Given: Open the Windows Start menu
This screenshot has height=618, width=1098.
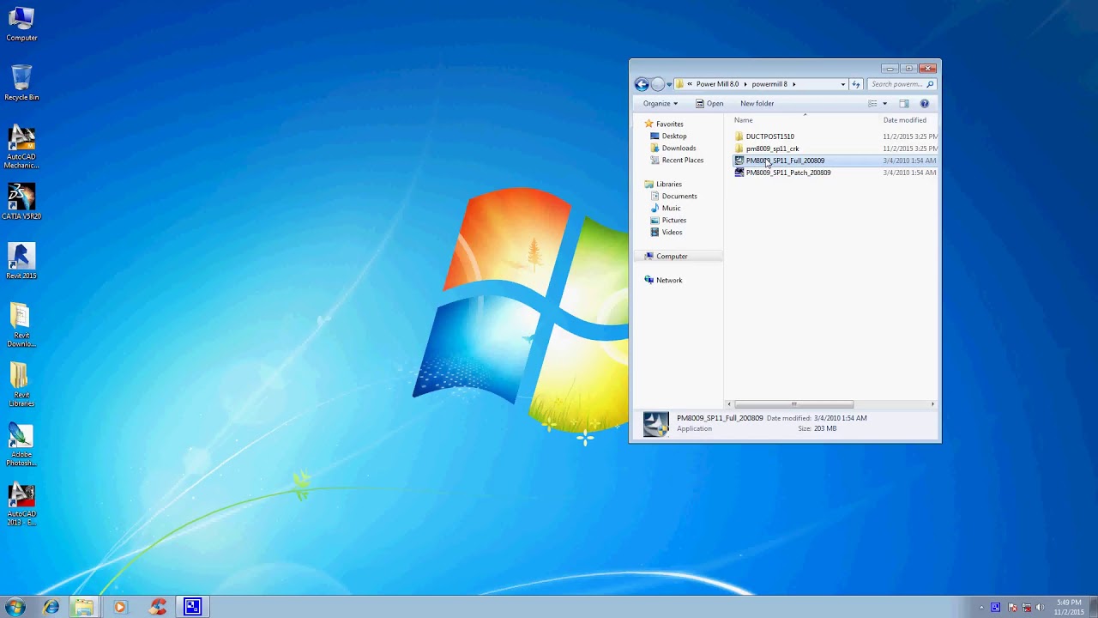Looking at the screenshot, I should (15, 607).
